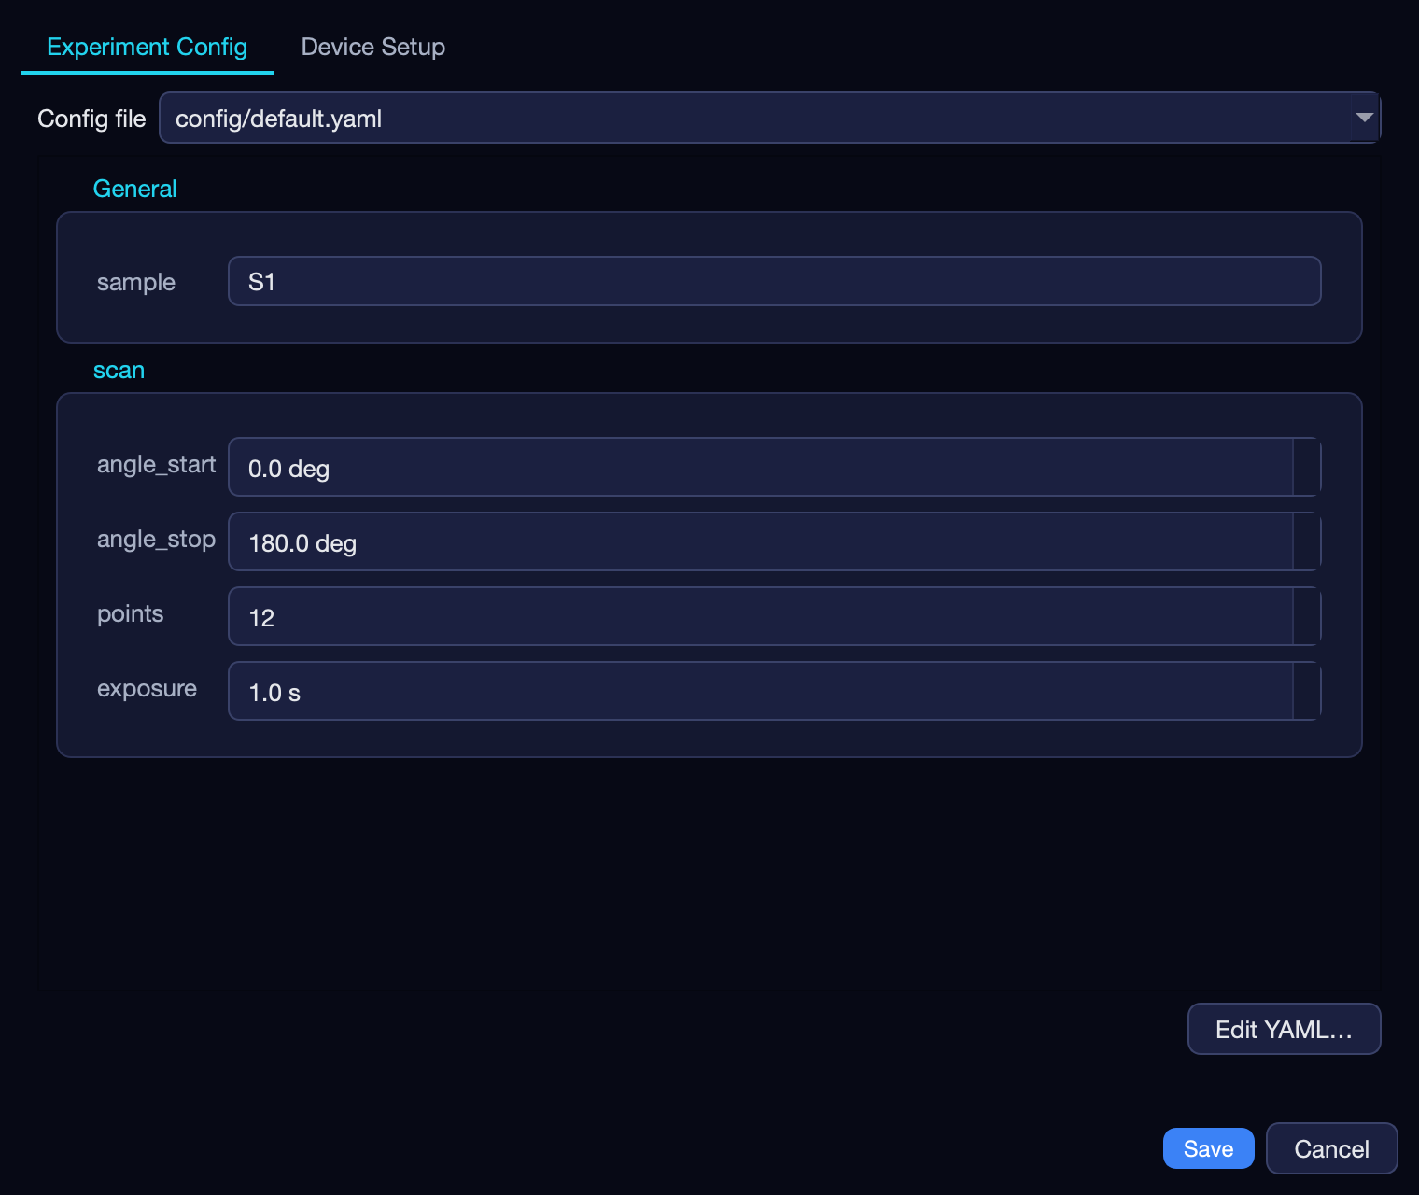Click the 'scan' section heading

click(x=119, y=371)
